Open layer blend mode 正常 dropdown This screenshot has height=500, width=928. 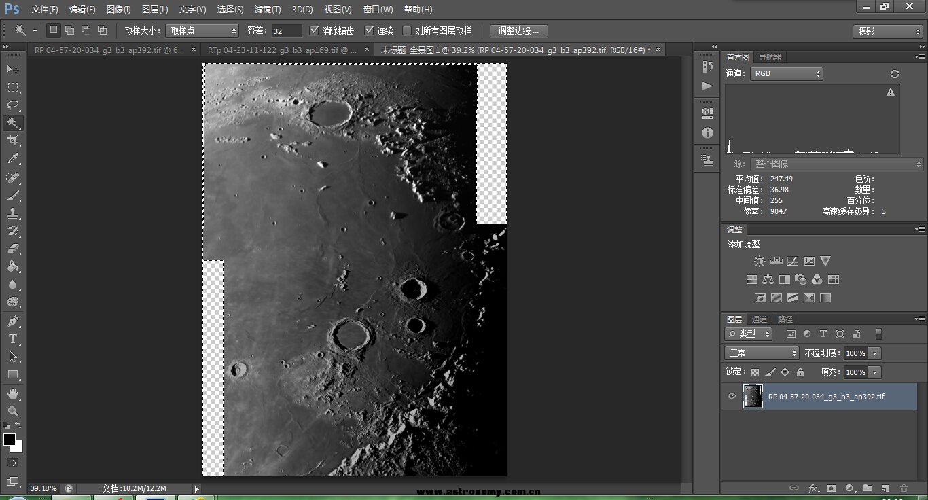(x=762, y=353)
